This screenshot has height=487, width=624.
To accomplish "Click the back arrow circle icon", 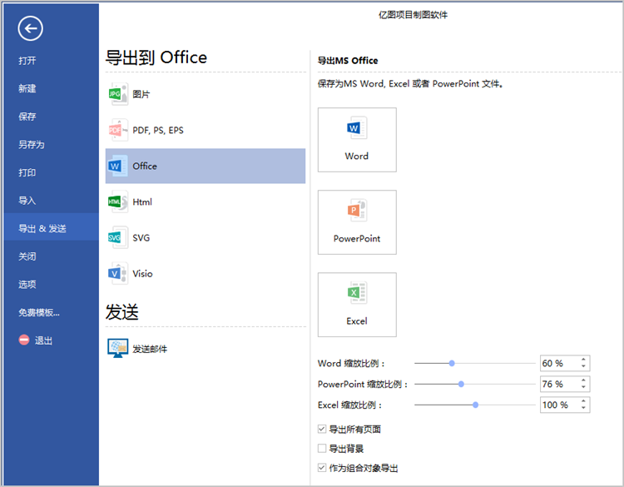I will (x=30, y=28).
